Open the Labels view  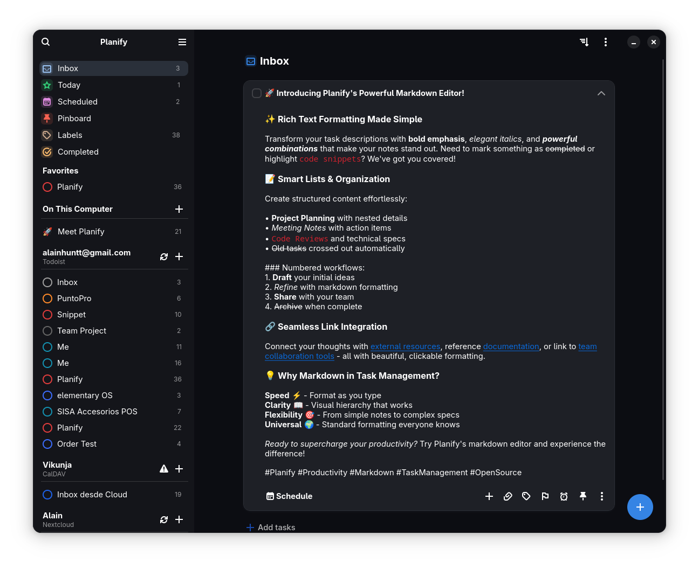click(x=114, y=135)
